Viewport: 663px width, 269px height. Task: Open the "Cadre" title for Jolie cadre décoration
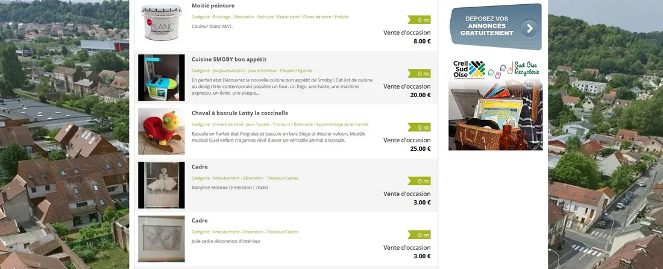[x=200, y=220]
